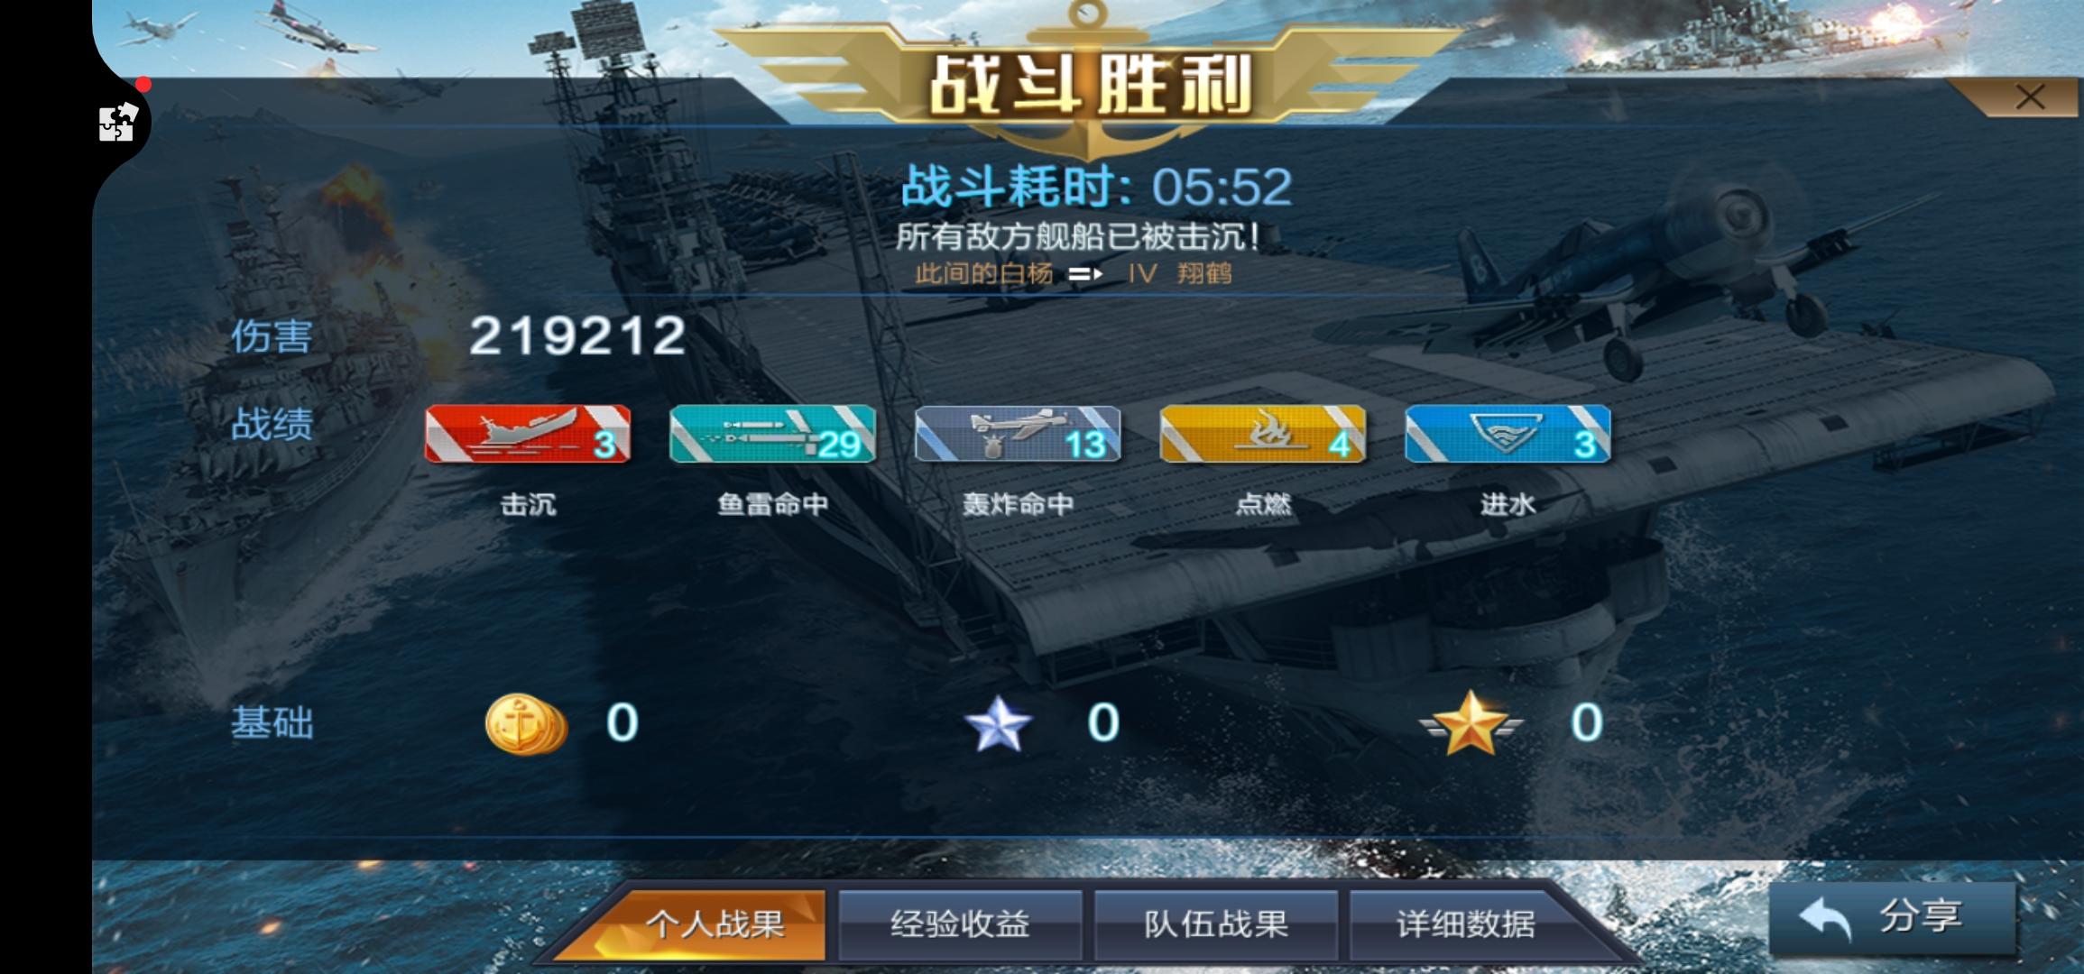Click the blue flooding badge
Screen dimensions: 2084x974
pyautogui.click(x=1508, y=434)
